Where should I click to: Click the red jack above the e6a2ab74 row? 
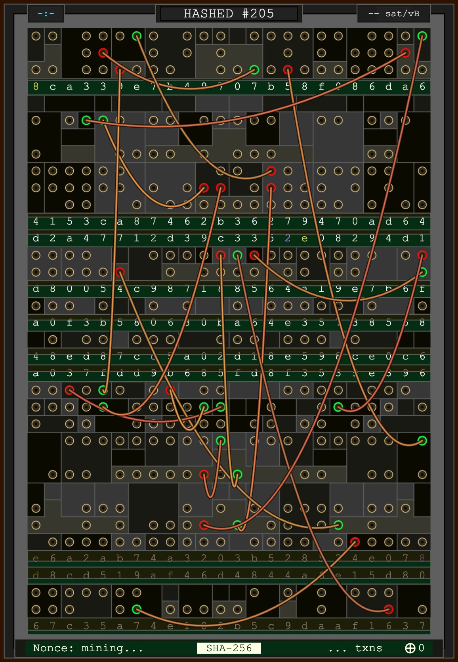(355, 541)
